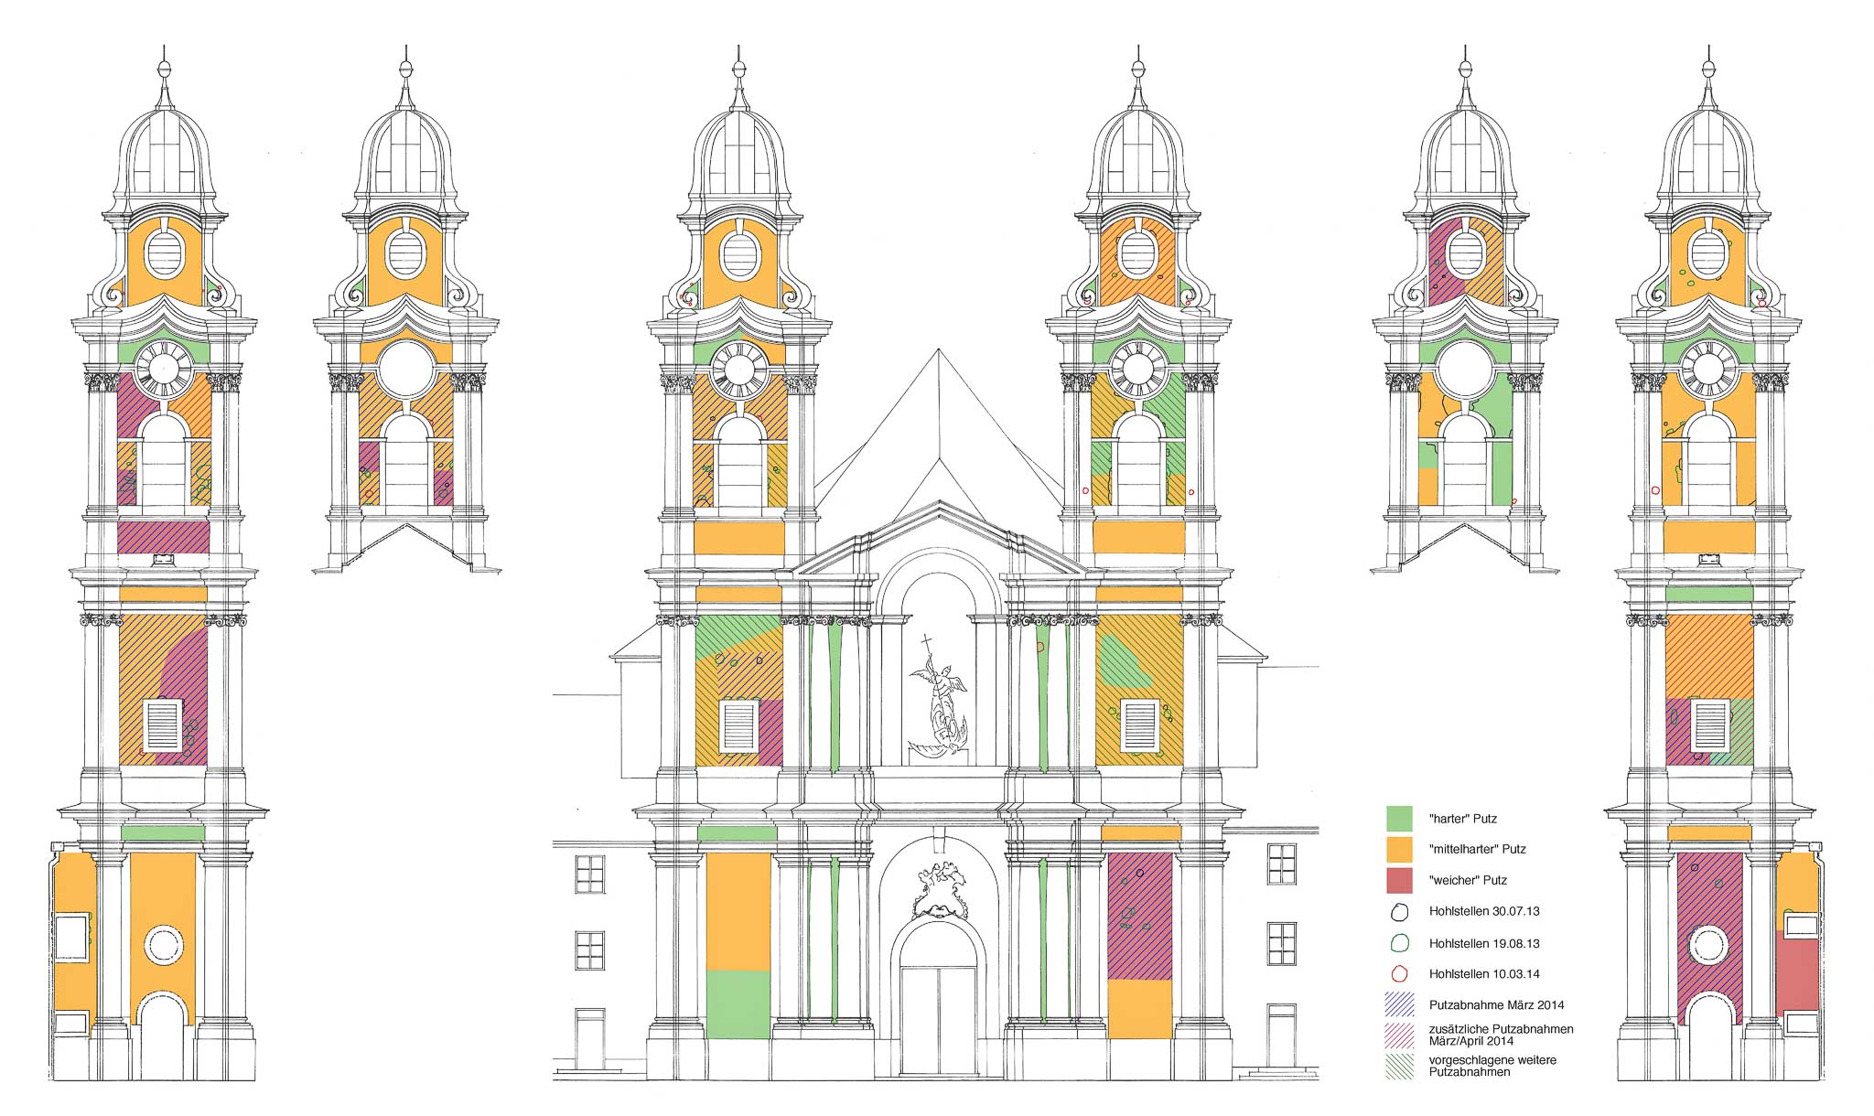Click the oval window in the second tower top
The height and width of the screenshot is (1116, 1874).
405,254
